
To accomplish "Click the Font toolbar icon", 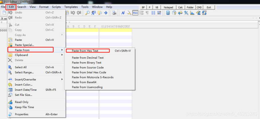I will (123, 13).
